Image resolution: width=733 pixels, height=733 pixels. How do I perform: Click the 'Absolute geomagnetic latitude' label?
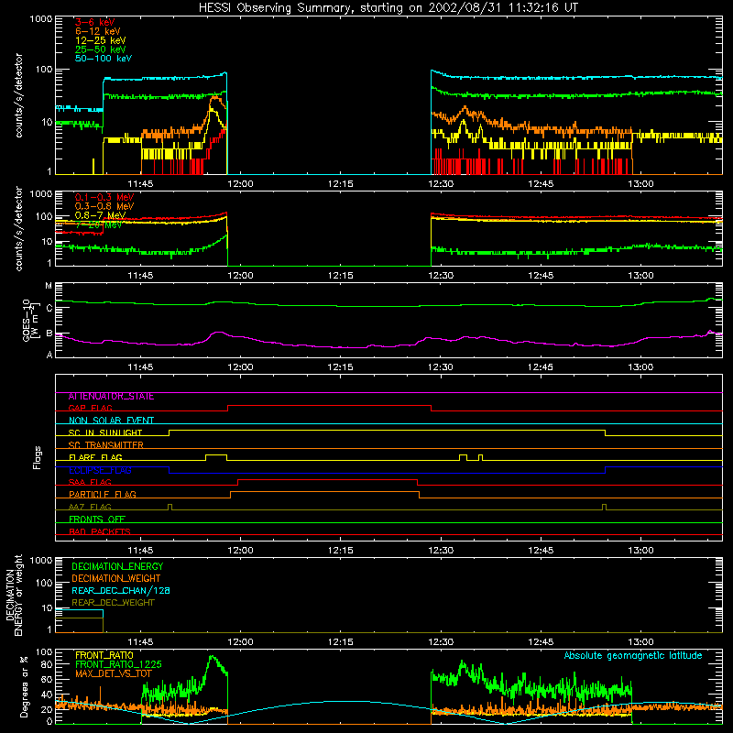click(x=633, y=655)
